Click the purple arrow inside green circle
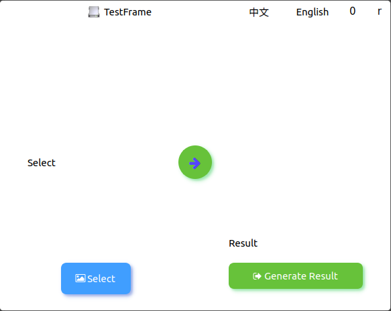This screenshot has height=311, width=391. pyautogui.click(x=195, y=164)
